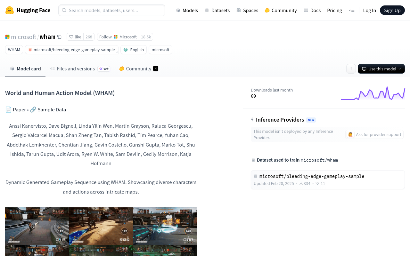This screenshot has height=256, width=410.
Task: Open Community in the top navigation
Action: [x=281, y=10]
